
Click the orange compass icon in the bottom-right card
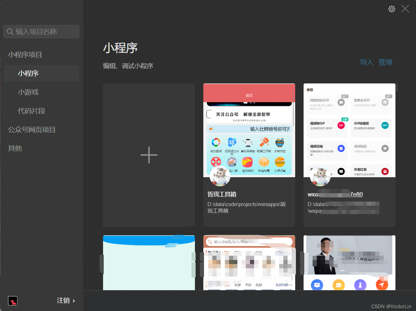click(382, 285)
